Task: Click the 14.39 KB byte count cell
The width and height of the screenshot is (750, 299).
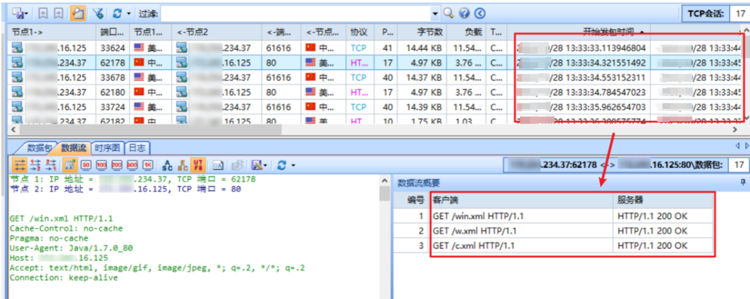Action: (x=424, y=107)
